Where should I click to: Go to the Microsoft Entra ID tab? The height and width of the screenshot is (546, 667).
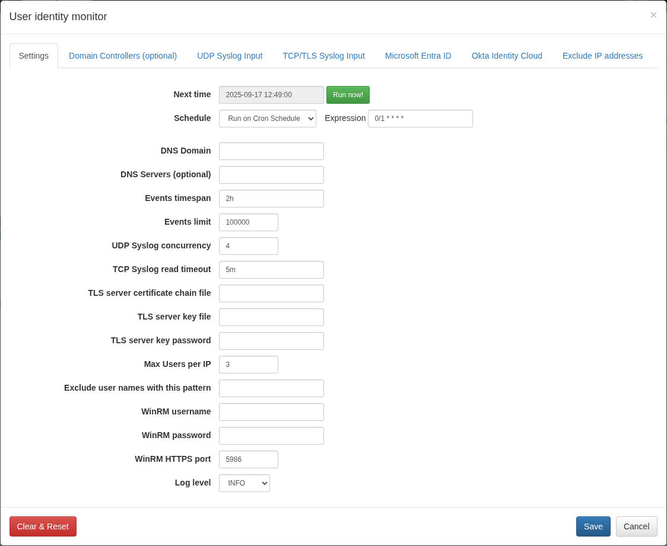(418, 56)
